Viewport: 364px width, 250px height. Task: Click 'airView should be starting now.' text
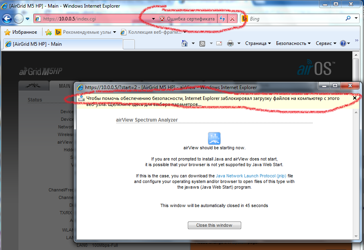click(x=214, y=148)
